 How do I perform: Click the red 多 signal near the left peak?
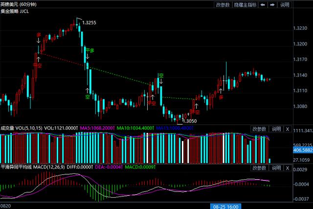click(x=39, y=35)
